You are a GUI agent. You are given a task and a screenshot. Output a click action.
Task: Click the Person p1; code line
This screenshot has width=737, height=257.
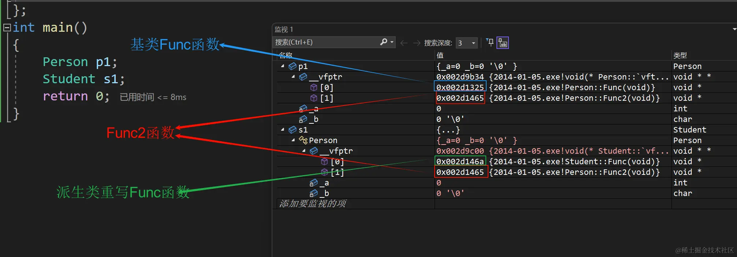(80, 62)
